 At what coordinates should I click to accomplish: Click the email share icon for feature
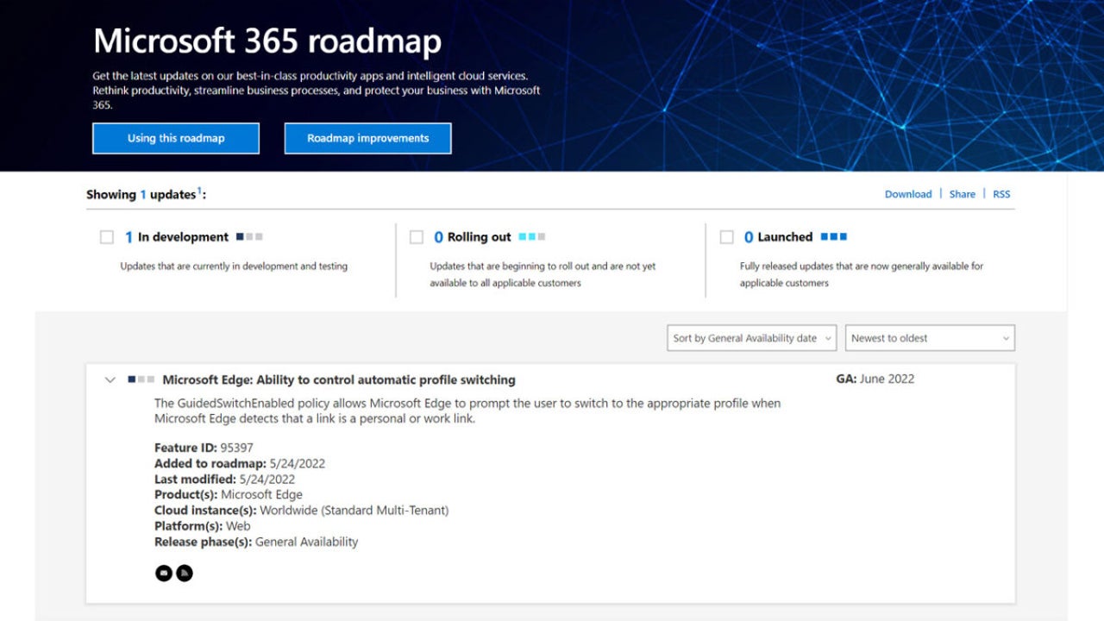point(163,573)
